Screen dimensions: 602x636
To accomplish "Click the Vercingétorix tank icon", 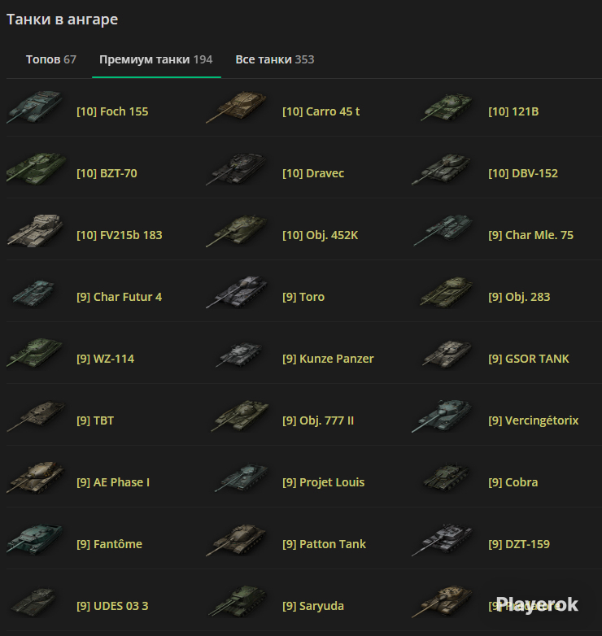I will 443,416.
